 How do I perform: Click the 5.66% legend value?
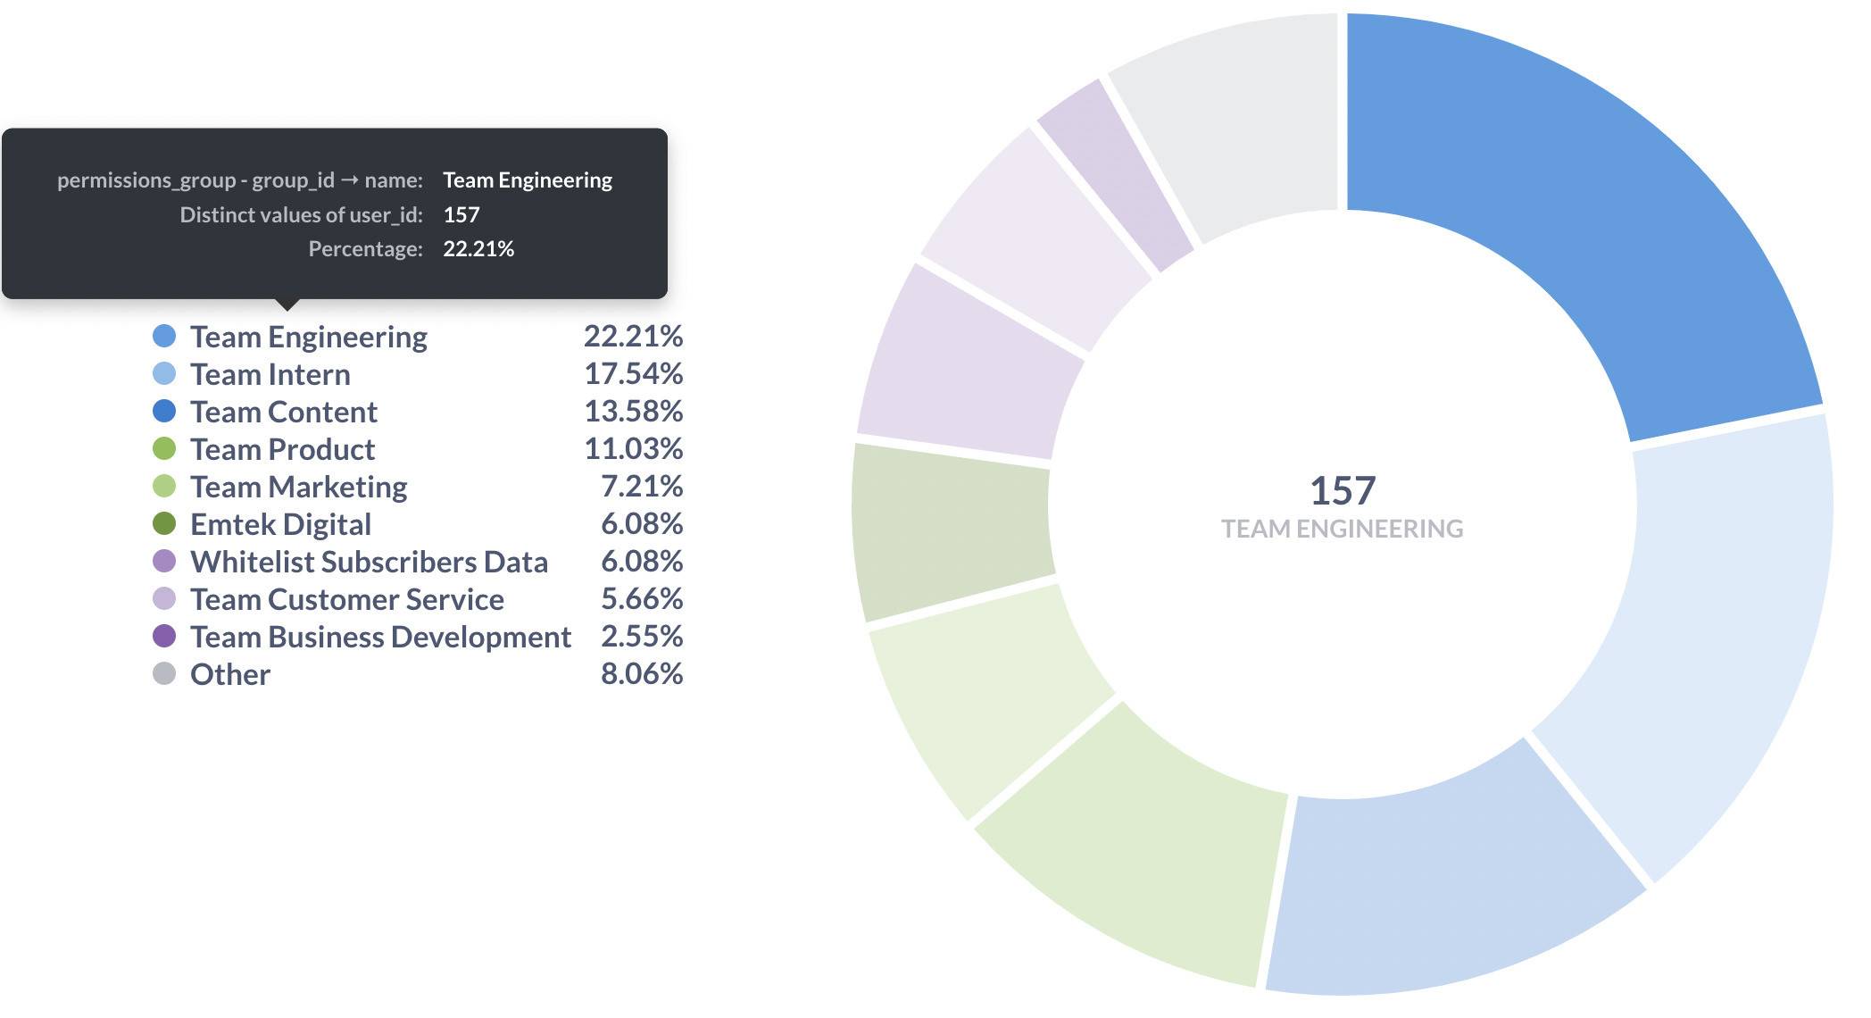[642, 598]
